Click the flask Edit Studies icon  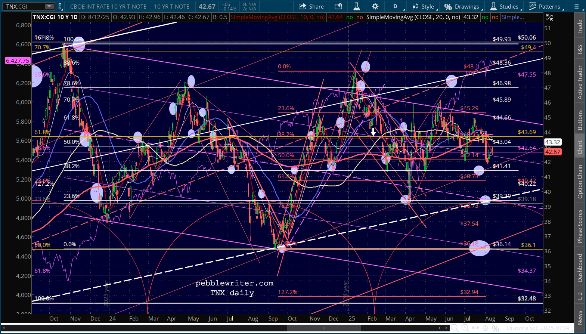click(357, 6)
